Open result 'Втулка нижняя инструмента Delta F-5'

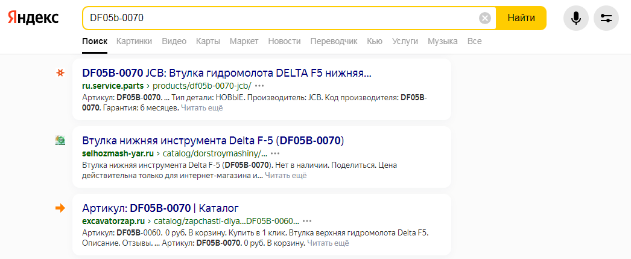click(x=214, y=141)
